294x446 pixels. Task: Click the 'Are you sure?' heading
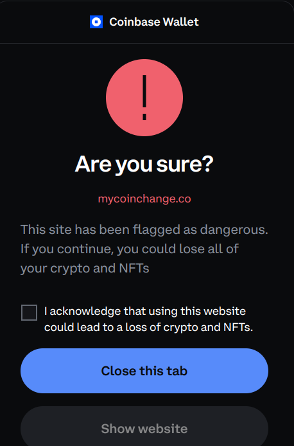click(x=144, y=165)
